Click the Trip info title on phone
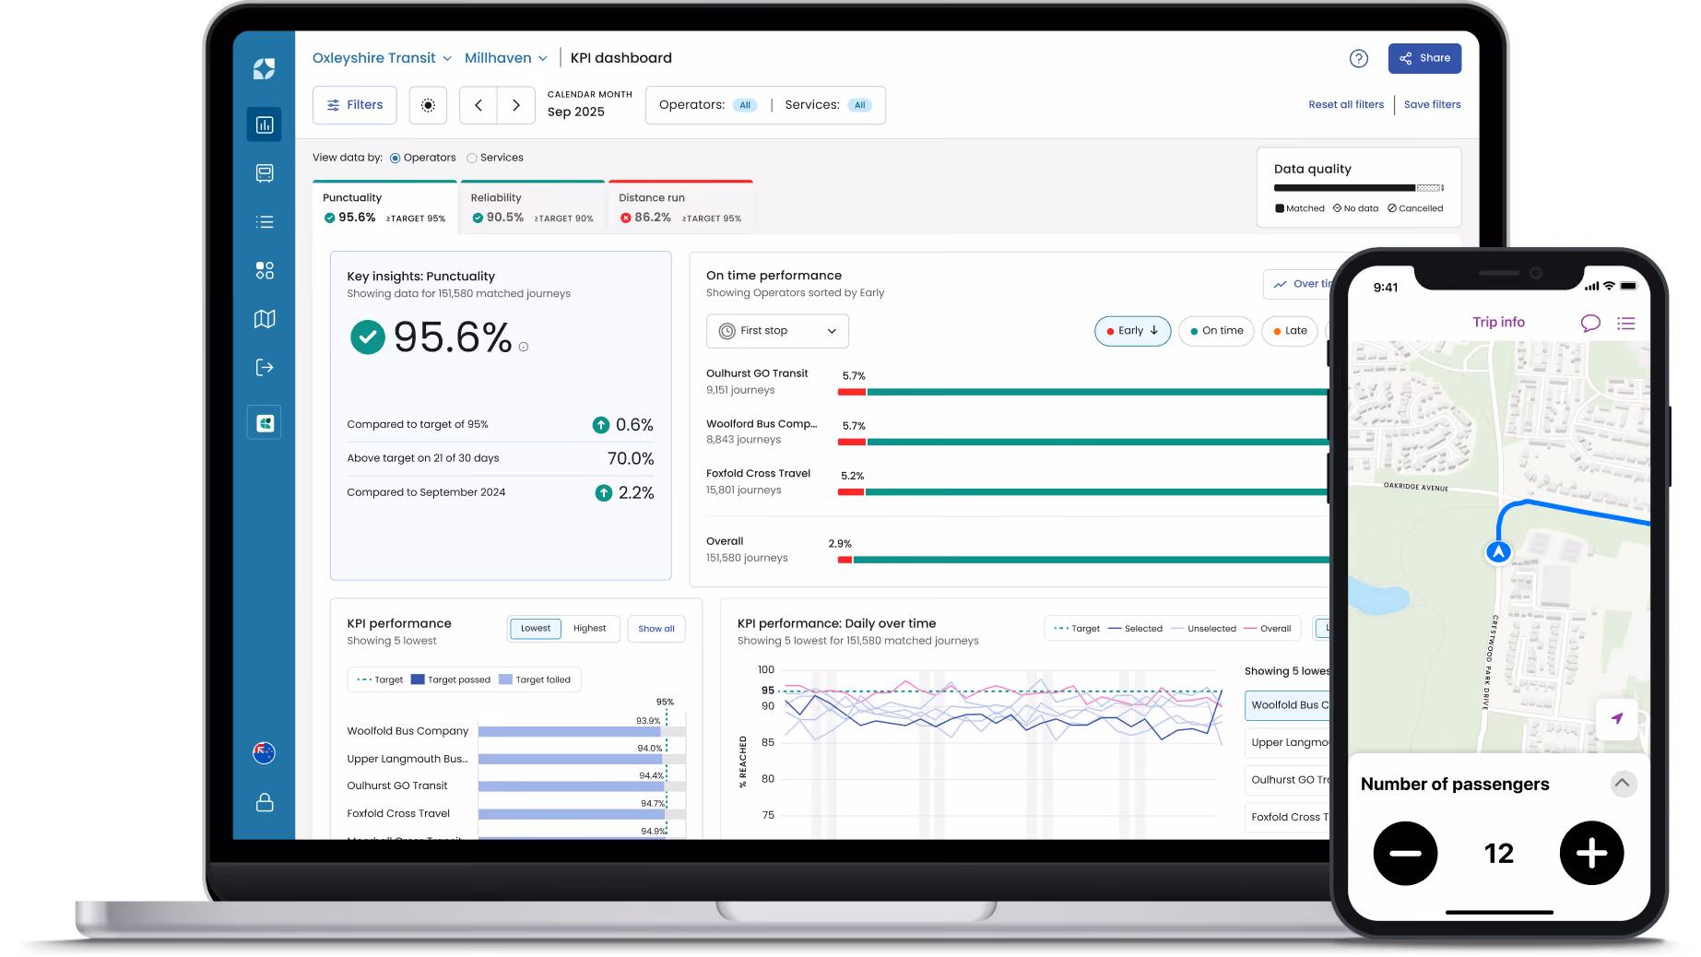 (1498, 323)
